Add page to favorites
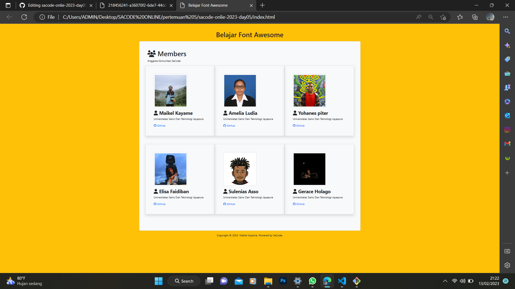The height and width of the screenshot is (289, 515). point(443,17)
